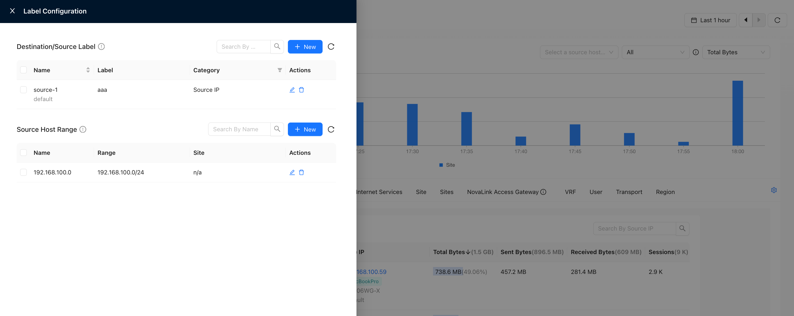Switch to the VRF tab
The height and width of the screenshot is (316, 794).
(570, 192)
